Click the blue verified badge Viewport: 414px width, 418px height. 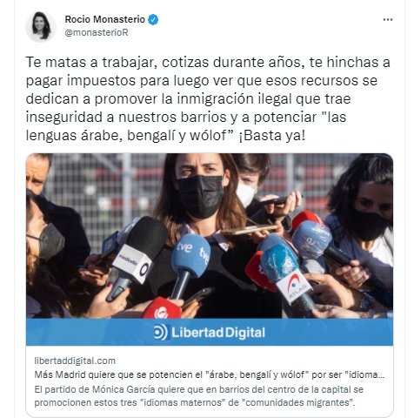click(153, 19)
